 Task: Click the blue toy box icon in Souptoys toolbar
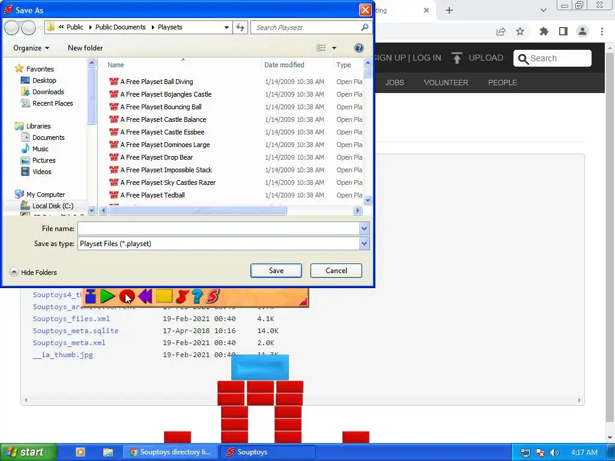point(91,297)
